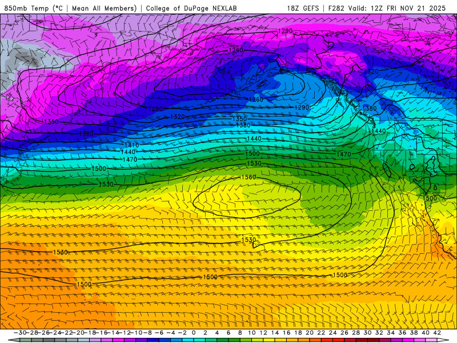
Task: Click the 'F282 Valid: 12Z FRI NOV 21 2025' text
Action: point(387,9)
